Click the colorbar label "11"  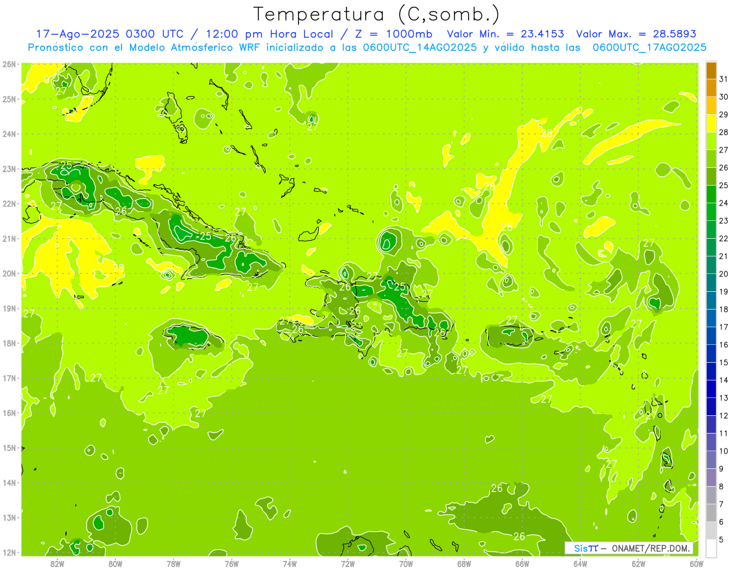click(x=724, y=433)
